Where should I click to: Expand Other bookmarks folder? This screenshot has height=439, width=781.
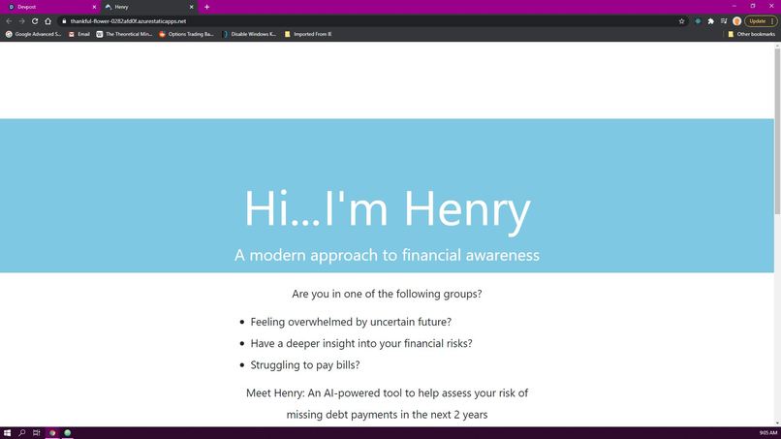[751, 34]
